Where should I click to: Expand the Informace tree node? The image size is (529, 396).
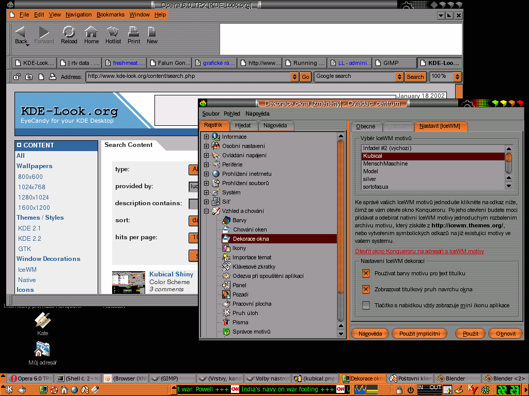[x=207, y=137]
